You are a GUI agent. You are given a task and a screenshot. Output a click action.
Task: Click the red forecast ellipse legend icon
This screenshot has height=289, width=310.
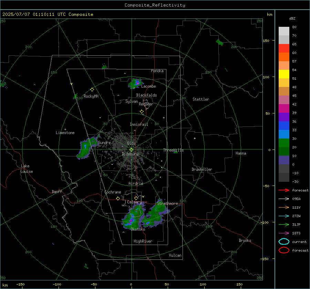tap(284, 250)
